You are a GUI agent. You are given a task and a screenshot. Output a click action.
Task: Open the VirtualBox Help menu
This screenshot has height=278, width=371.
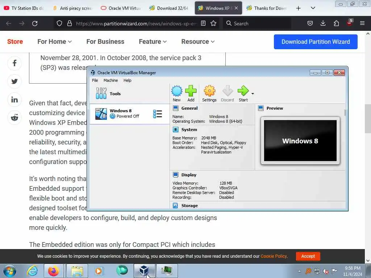(127, 80)
